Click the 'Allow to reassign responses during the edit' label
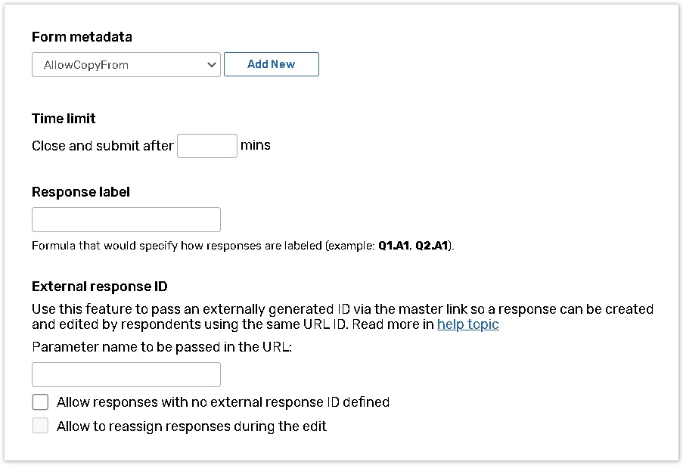 tap(191, 426)
